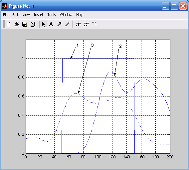Viewport: 189px width, 170px height.
Task: Open the File menu
Action: (6, 15)
